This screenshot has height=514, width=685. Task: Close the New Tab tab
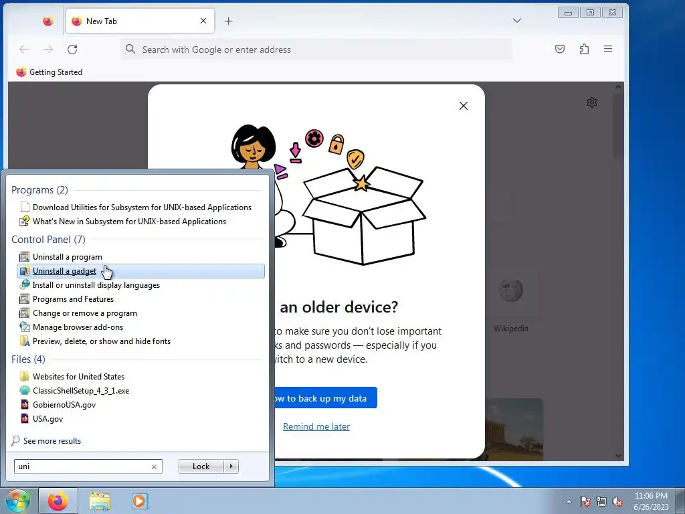(x=203, y=21)
